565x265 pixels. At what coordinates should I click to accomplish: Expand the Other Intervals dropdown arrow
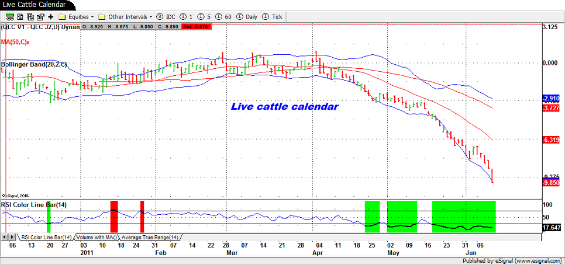coord(151,17)
